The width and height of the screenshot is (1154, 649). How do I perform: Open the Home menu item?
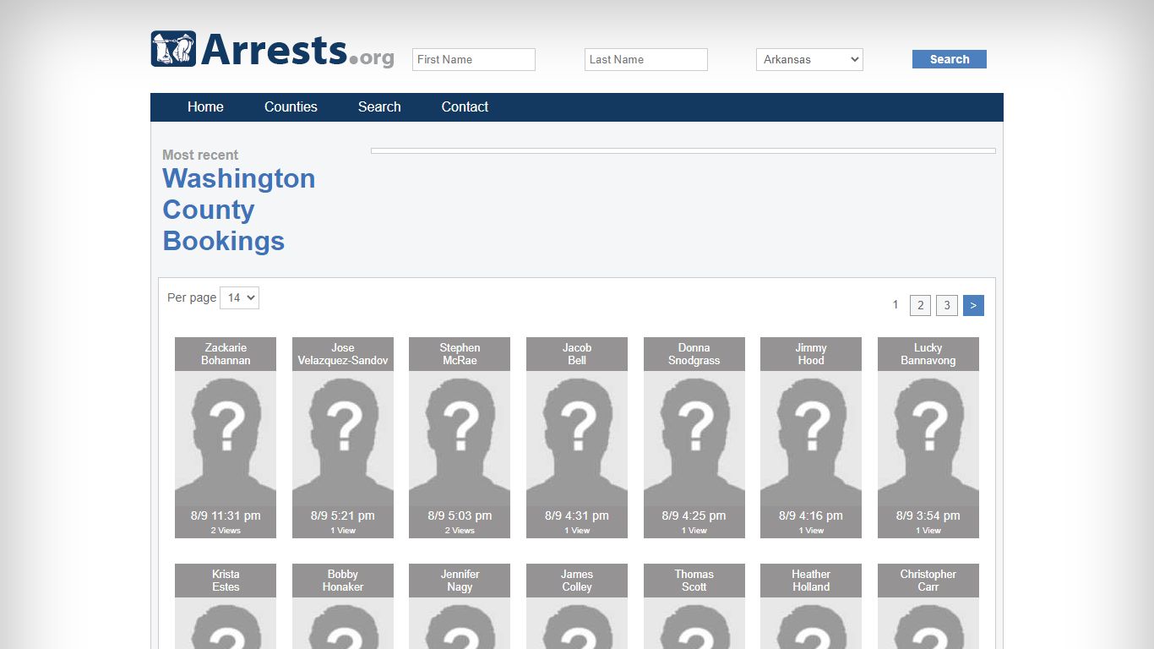(205, 106)
